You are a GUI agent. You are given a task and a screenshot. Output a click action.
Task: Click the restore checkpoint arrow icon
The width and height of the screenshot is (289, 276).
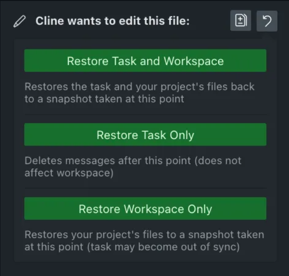[x=267, y=21]
